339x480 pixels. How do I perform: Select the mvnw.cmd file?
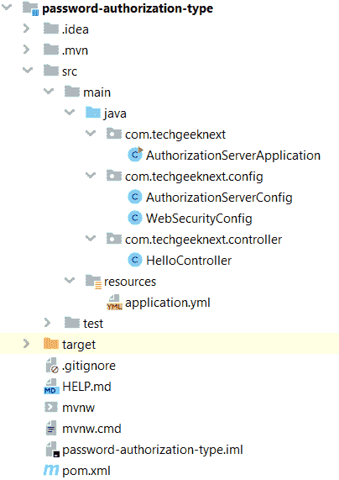[91, 429]
